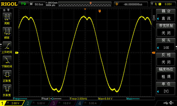Viewport: 177px width, 106px height.
Task: Select the 频率 frequency measurement icon
Action: tap(7, 31)
